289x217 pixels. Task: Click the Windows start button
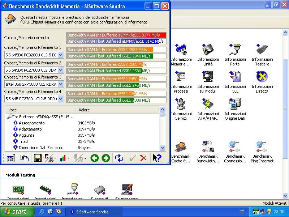[17, 212]
